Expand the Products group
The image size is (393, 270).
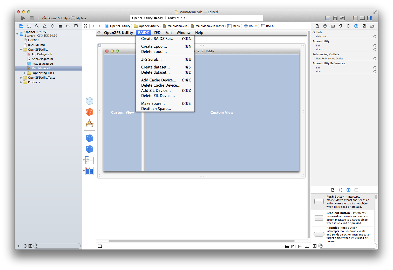point(21,82)
